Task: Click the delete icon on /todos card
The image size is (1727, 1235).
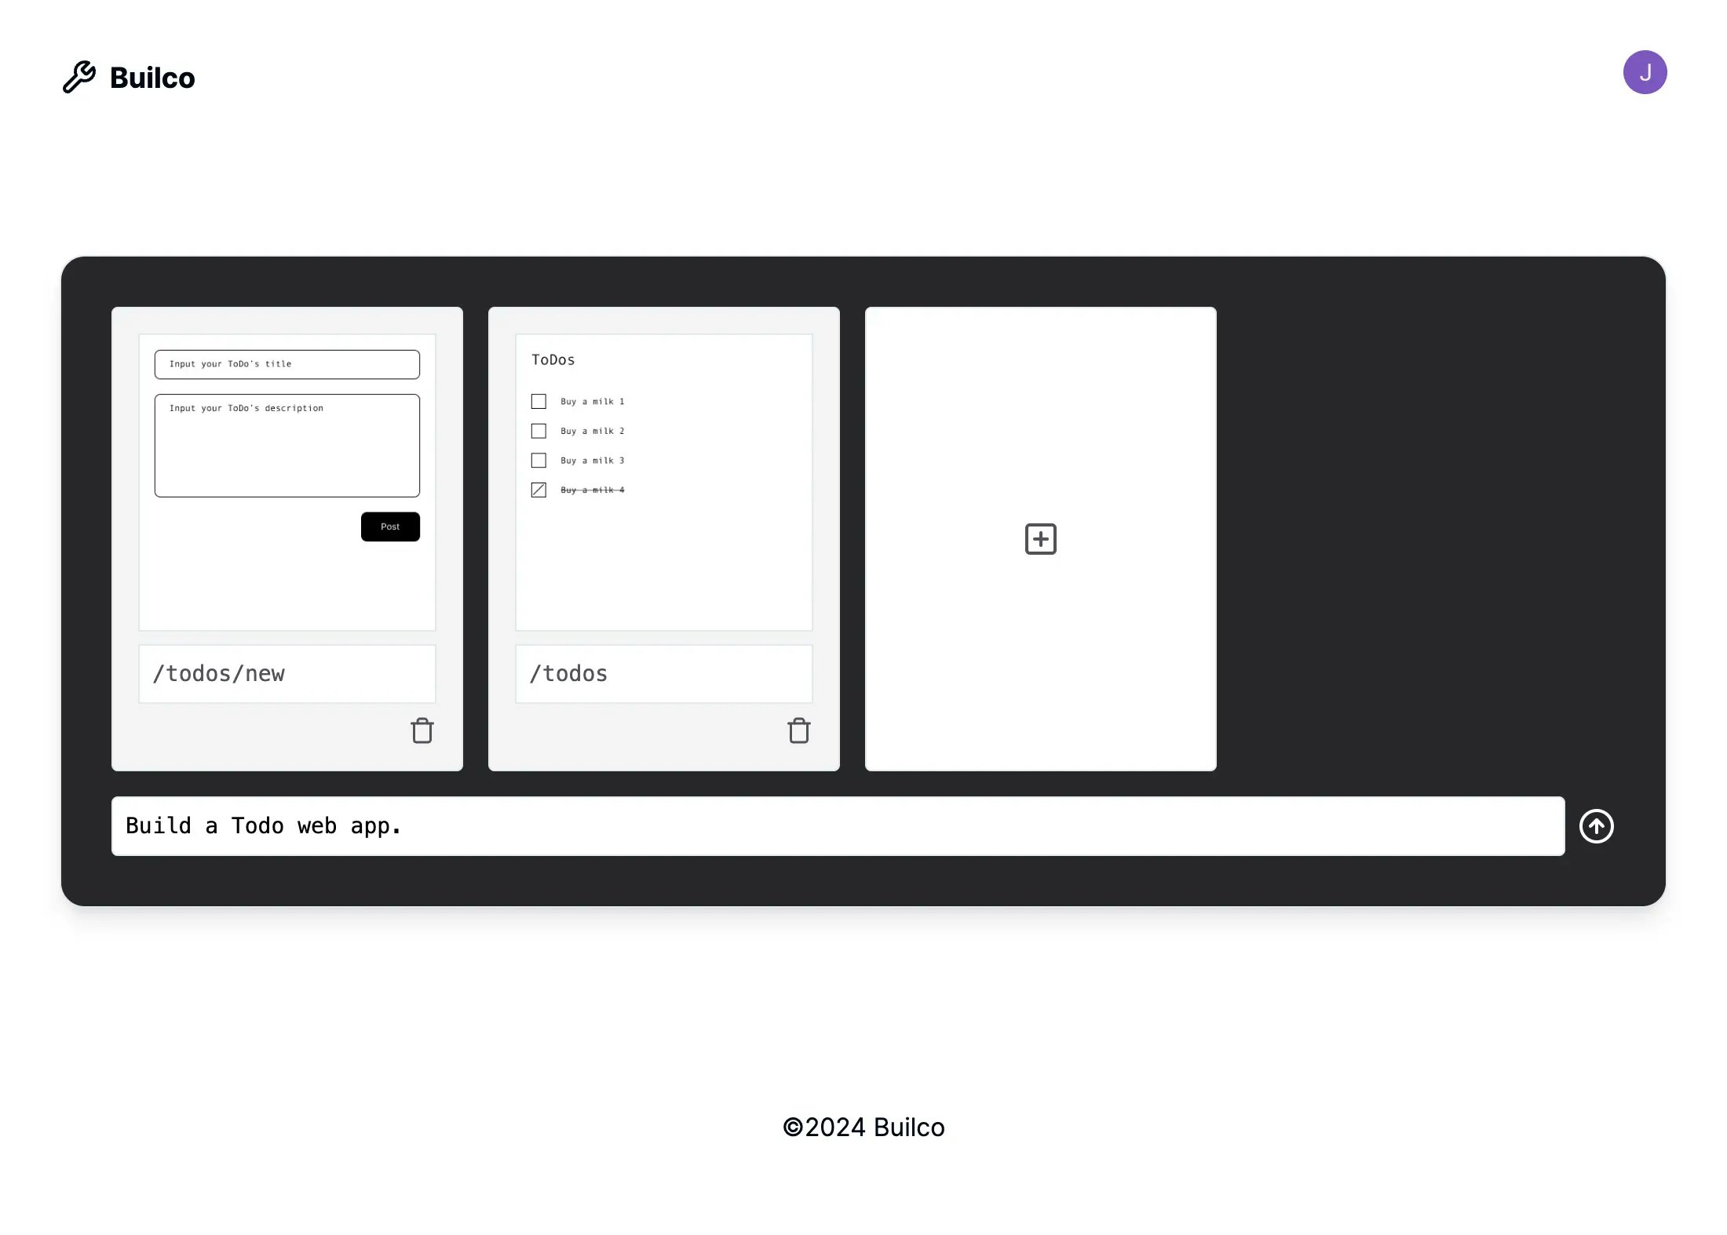Action: (798, 730)
